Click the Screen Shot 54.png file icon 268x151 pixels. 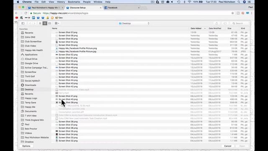tap(57, 42)
